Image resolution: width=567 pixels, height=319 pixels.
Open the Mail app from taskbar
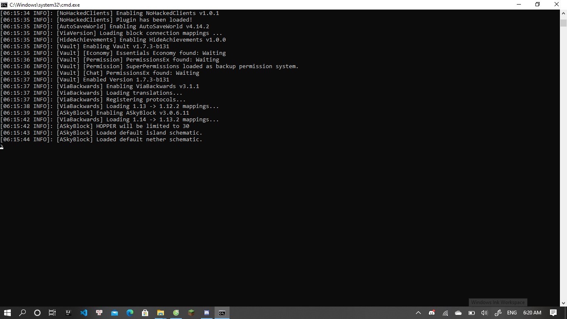(x=115, y=313)
